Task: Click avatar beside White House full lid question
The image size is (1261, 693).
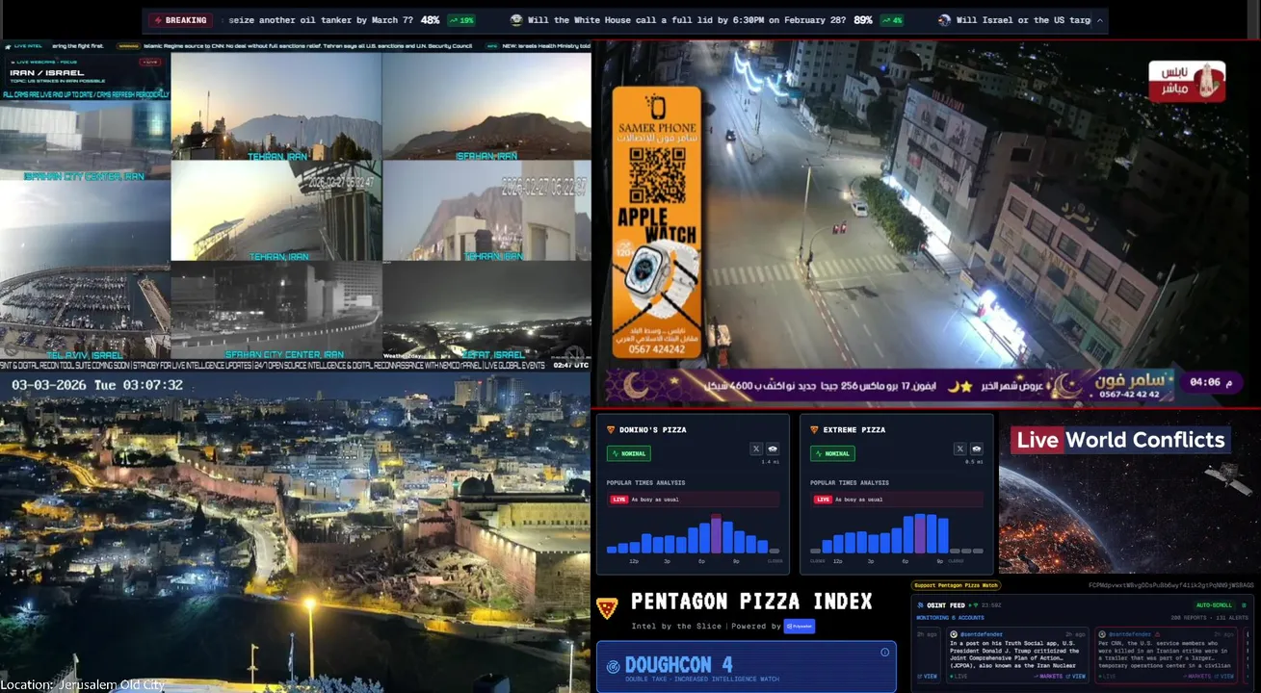Action: point(517,20)
